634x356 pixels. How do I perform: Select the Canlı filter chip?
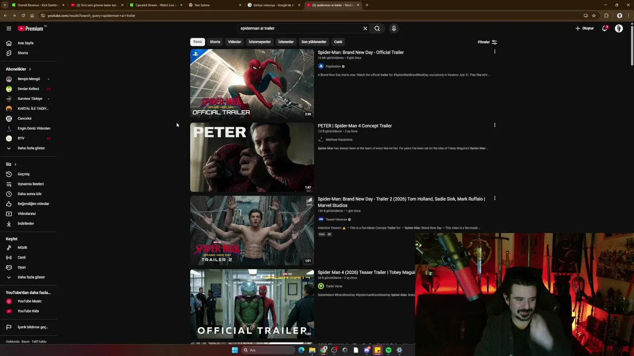(338, 42)
